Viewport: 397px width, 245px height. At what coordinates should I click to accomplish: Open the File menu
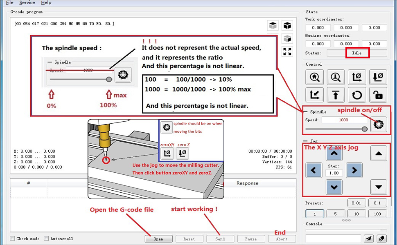[9, 2]
